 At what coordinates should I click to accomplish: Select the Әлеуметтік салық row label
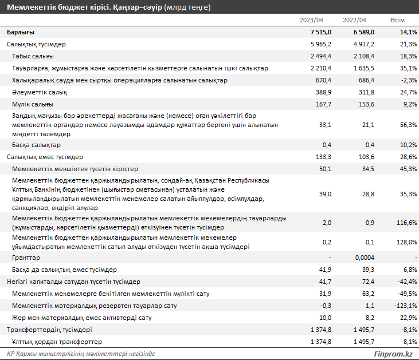tap(40, 92)
